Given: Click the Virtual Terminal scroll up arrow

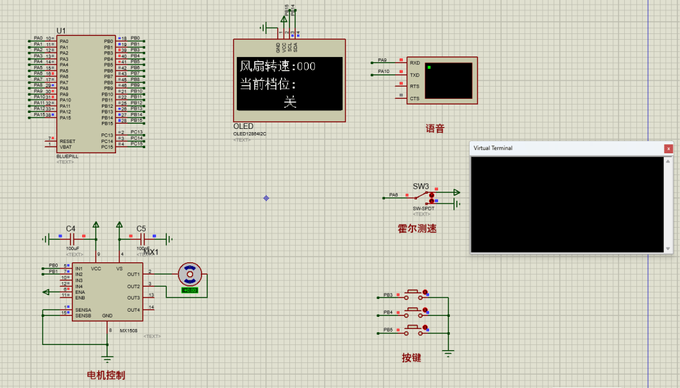Looking at the screenshot, I should pyautogui.click(x=668, y=160).
